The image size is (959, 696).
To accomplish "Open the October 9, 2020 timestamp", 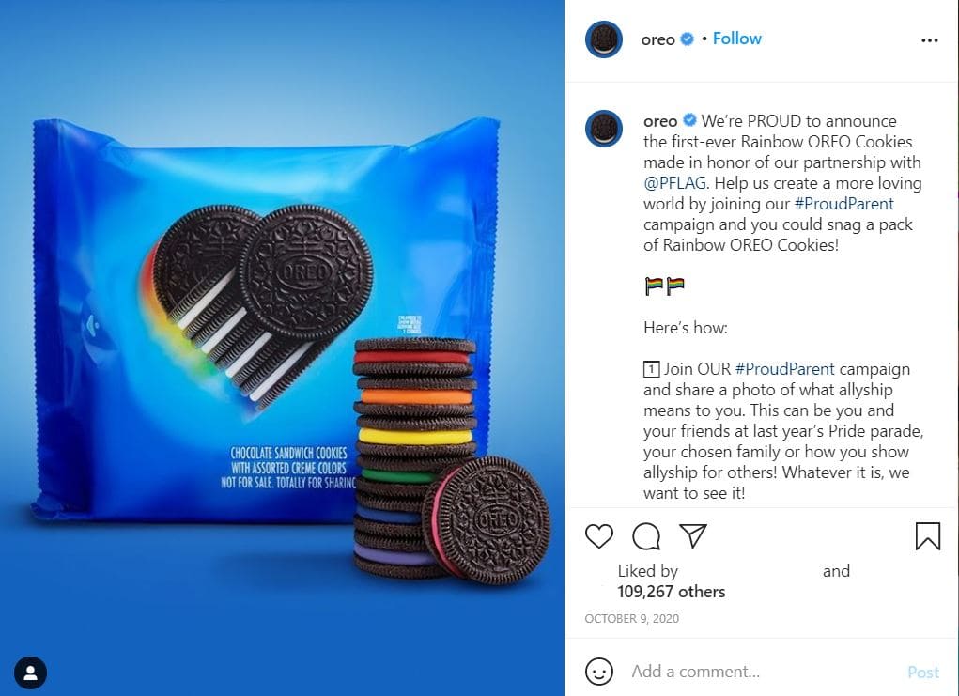I will [631, 618].
